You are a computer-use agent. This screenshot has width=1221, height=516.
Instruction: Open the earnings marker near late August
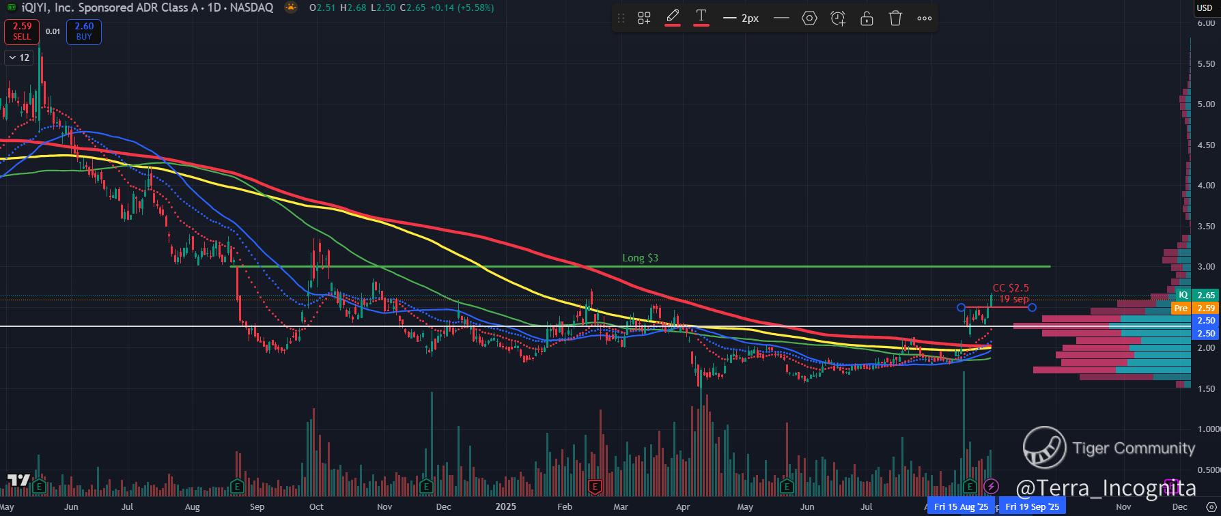[x=237, y=486]
